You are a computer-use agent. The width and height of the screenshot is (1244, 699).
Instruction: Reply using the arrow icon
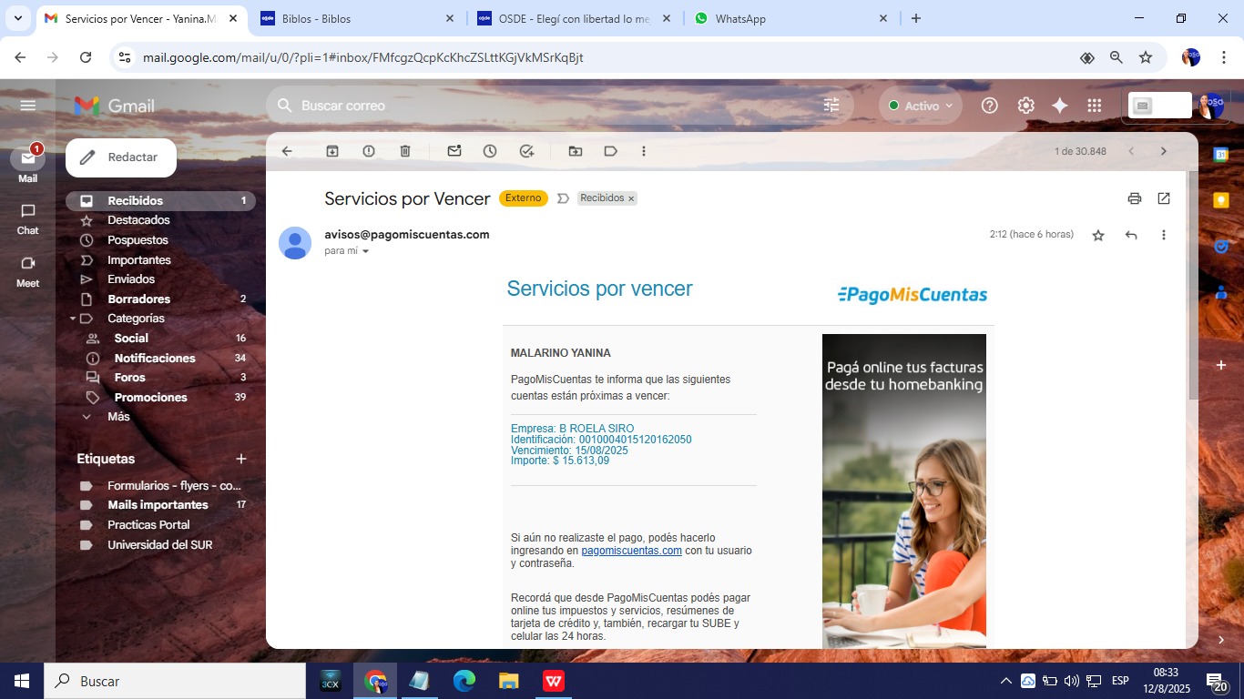1131,235
